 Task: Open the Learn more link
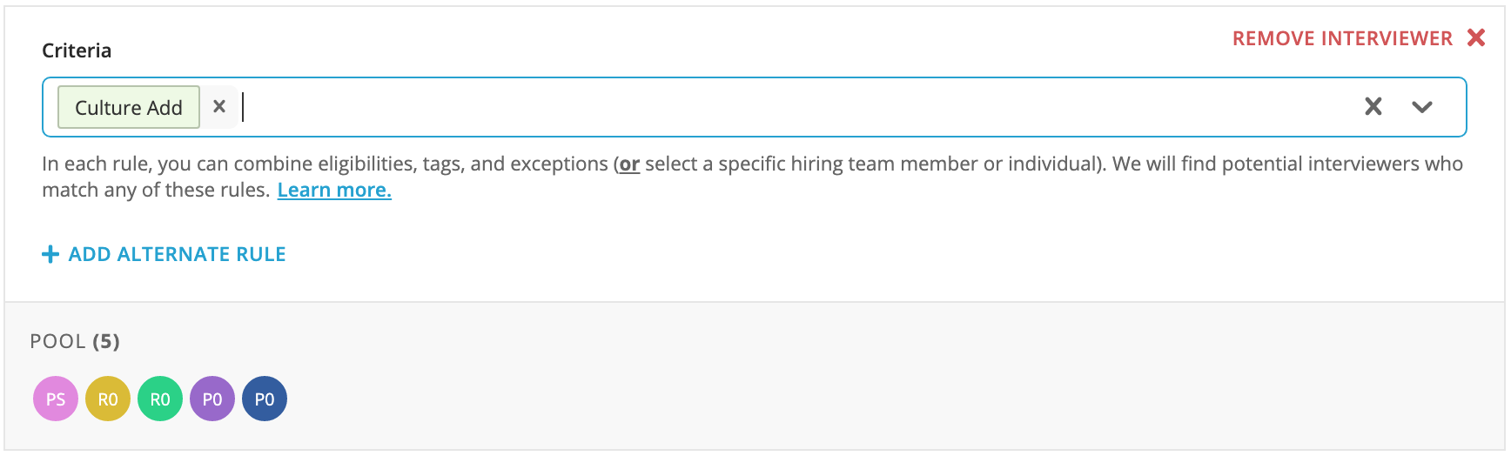tap(334, 190)
